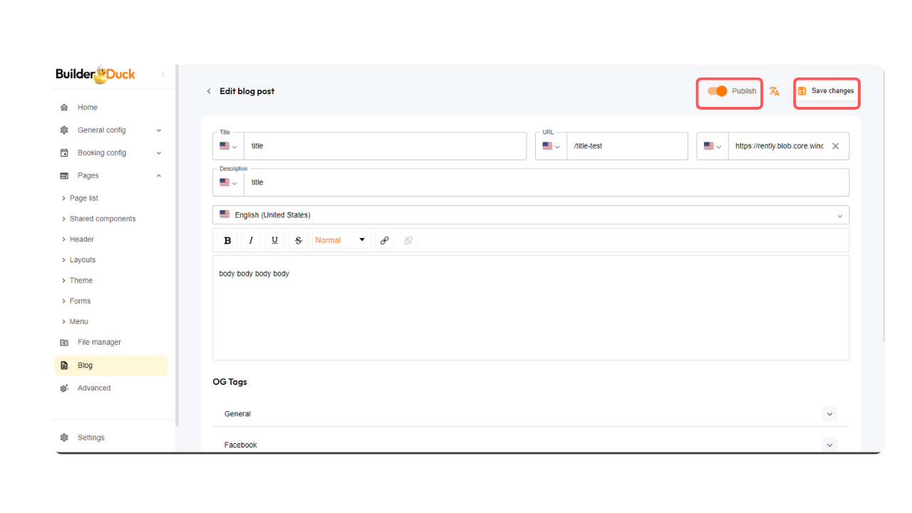Apply Underline formatting in editor toolbar
Viewport: 912px width, 513px height.
click(274, 240)
